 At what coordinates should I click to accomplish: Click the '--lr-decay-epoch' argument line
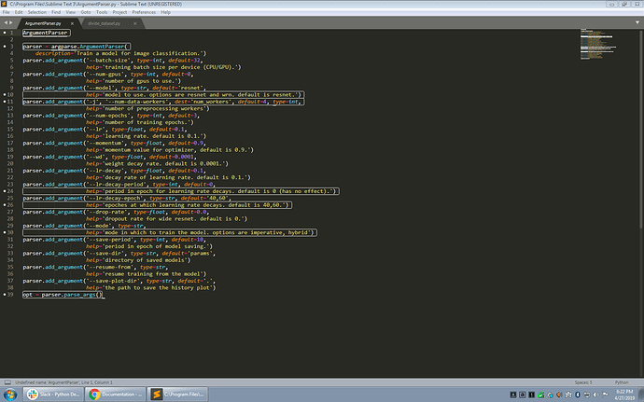(x=127, y=199)
